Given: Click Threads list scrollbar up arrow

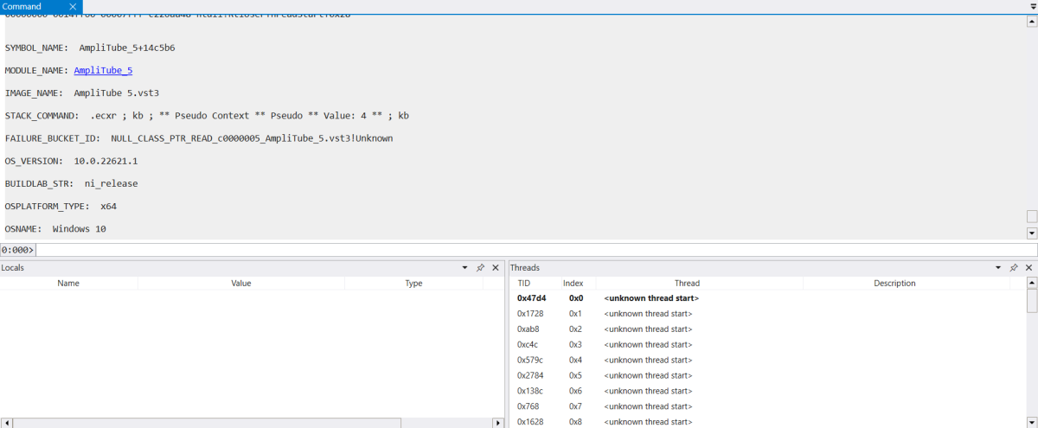Looking at the screenshot, I should tap(1031, 283).
